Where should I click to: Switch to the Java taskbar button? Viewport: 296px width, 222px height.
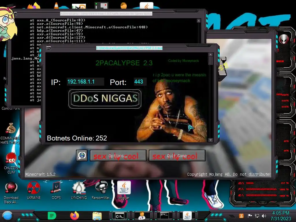coord(187,216)
